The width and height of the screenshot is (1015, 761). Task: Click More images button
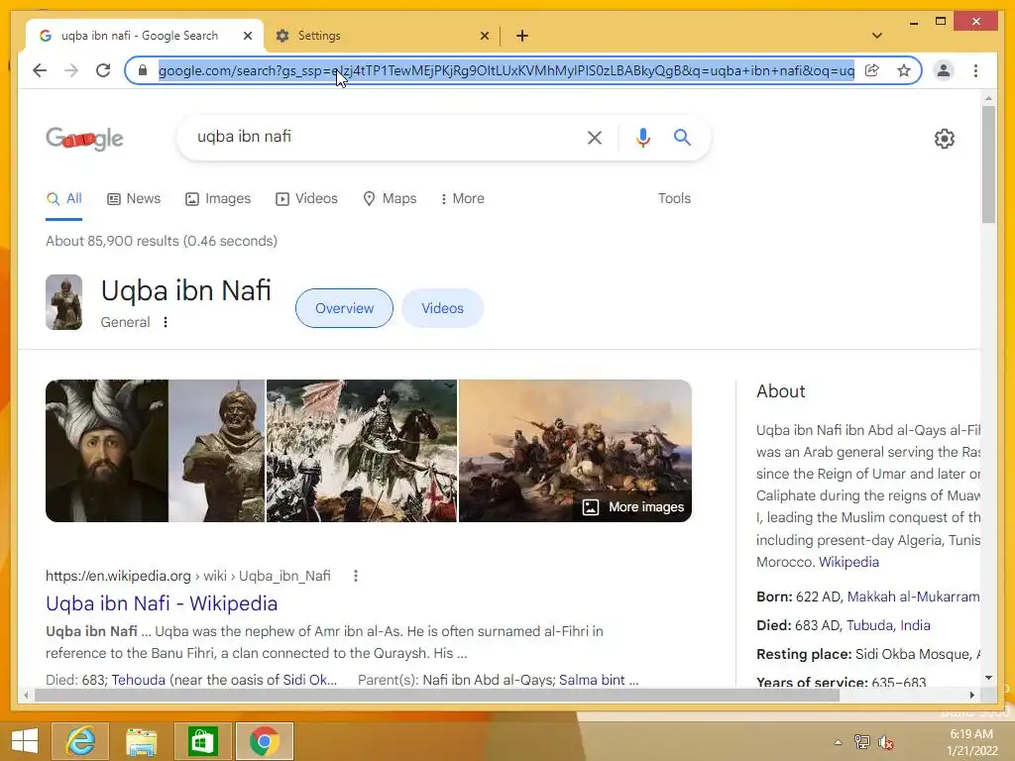pyautogui.click(x=633, y=507)
